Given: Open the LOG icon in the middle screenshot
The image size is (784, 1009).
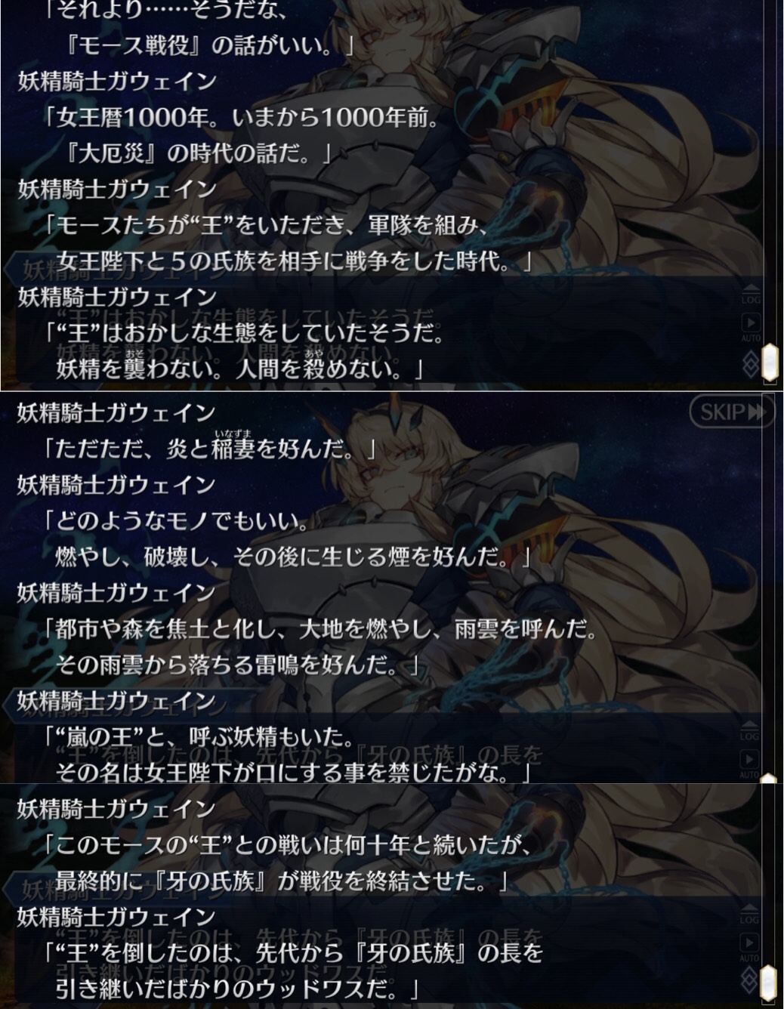Looking at the screenshot, I should coord(750,731).
